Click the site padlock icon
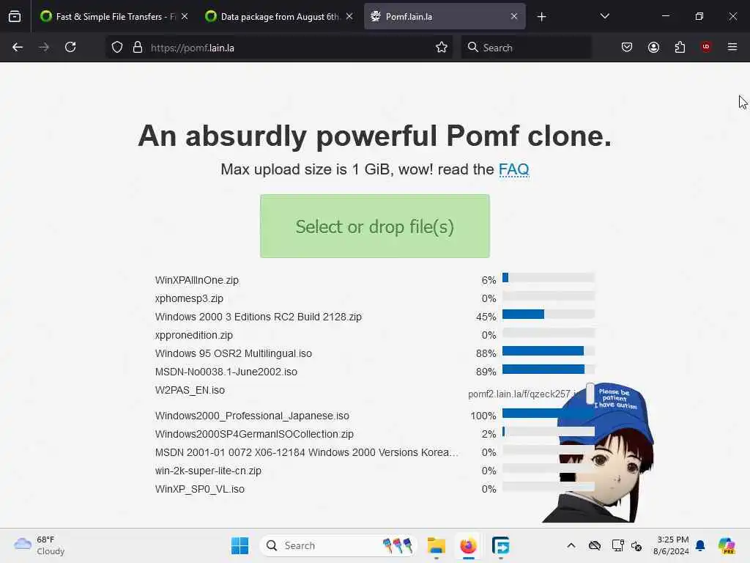Image resolution: width=750 pixels, height=563 pixels. [x=138, y=48]
